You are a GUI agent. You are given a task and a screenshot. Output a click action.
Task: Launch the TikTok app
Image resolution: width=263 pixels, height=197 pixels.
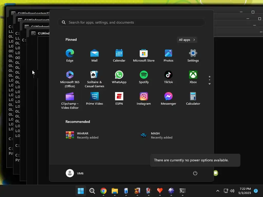pos(168,77)
